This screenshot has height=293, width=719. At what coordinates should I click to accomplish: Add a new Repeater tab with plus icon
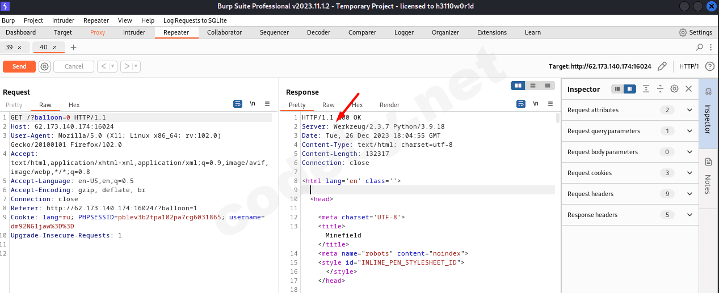coord(73,47)
